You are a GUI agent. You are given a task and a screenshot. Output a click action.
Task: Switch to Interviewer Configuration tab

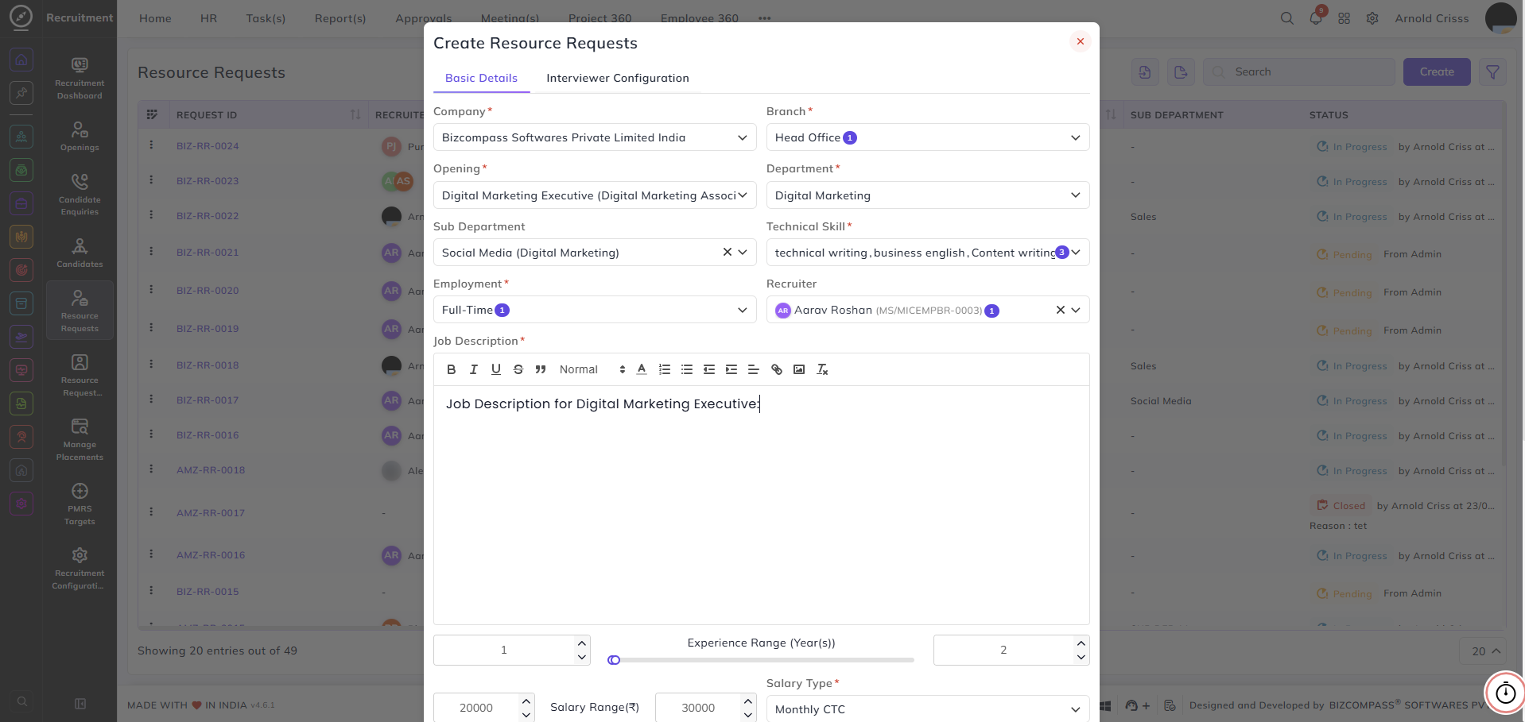click(618, 78)
